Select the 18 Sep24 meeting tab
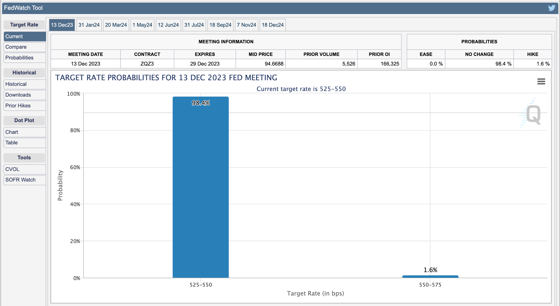Screen dimensions: 560x306 (x=220, y=25)
